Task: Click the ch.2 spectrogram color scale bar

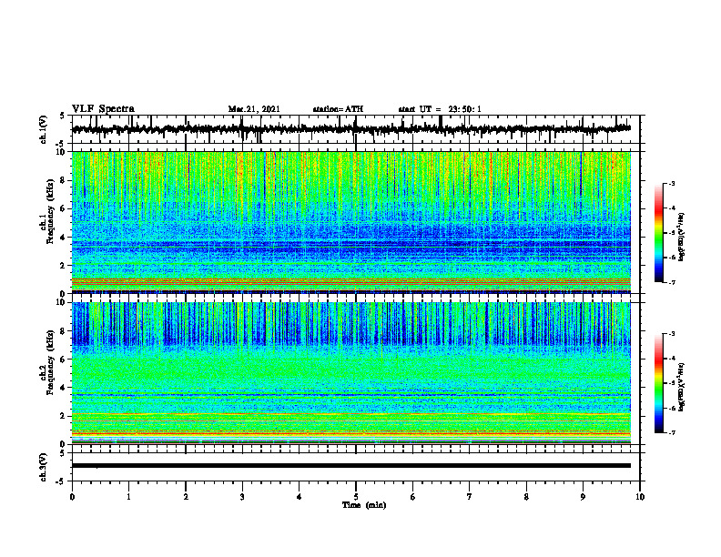Action: [x=658, y=383]
